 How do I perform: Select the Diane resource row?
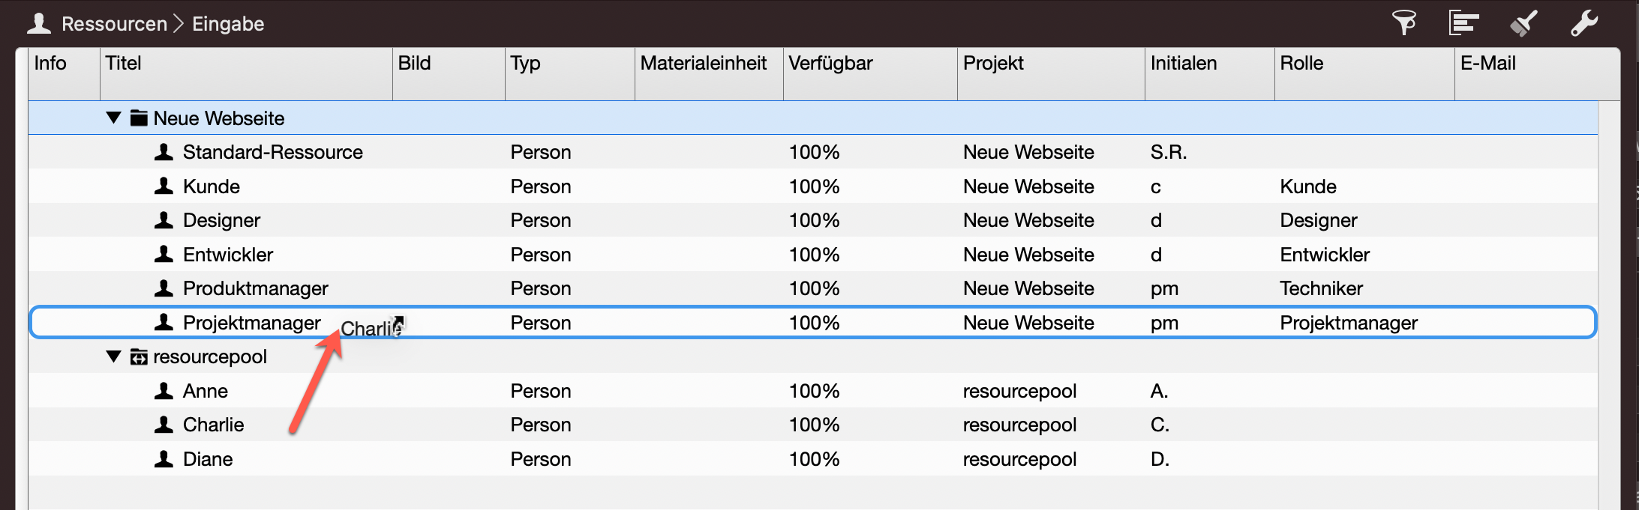pos(208,460)
